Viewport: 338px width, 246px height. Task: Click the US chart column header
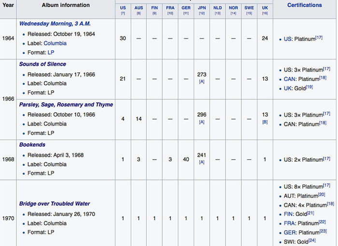pos(123,8)
